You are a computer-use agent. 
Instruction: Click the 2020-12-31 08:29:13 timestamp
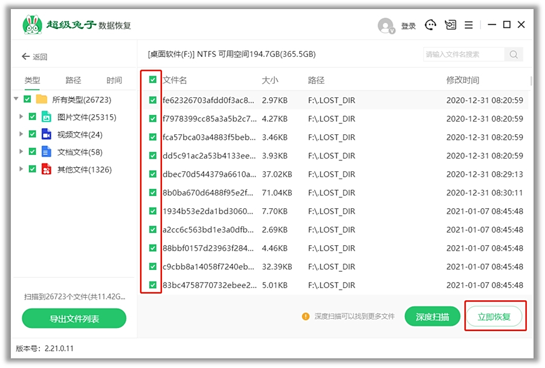[x=485, y=174]
